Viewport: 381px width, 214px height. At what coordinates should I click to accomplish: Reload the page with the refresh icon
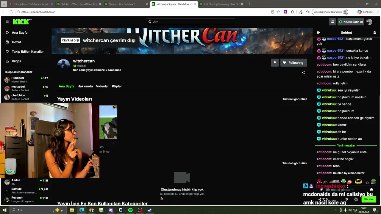tap(11, 12)
